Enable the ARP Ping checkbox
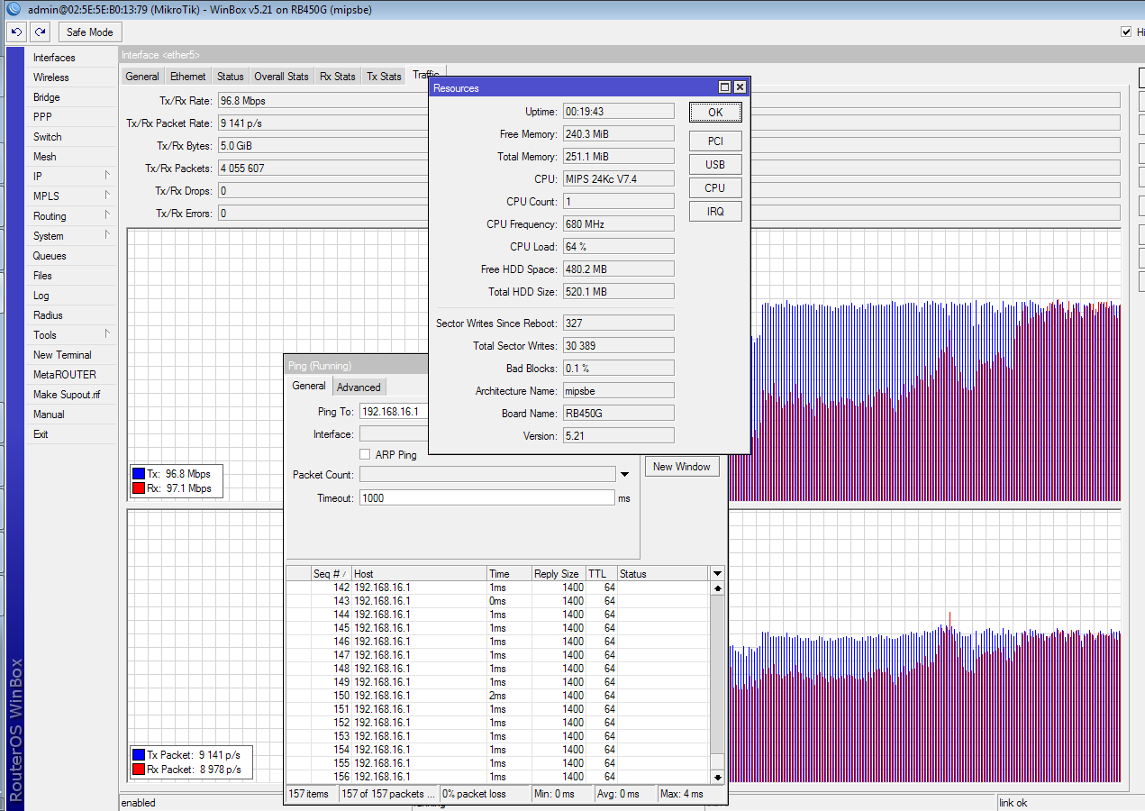This screenshot has width=1145, height=811. (366, 455)
